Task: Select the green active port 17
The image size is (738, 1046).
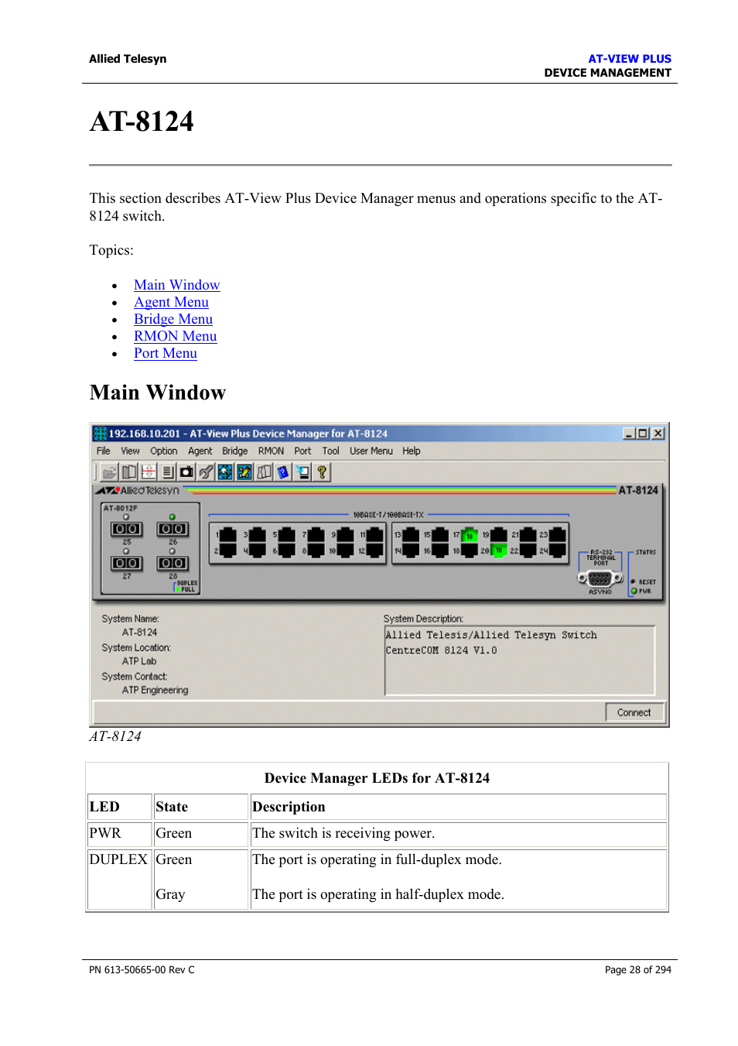Action: [470, 535]
